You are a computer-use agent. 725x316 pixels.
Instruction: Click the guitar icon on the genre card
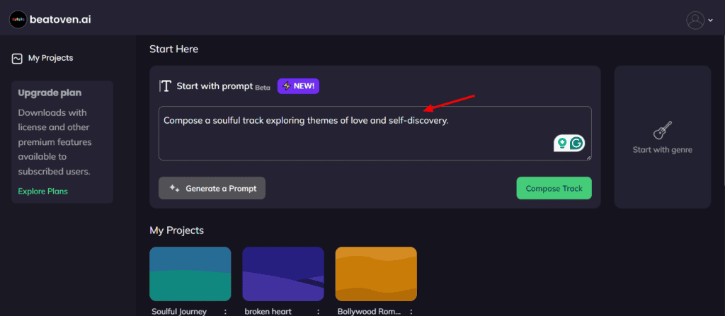662,130
